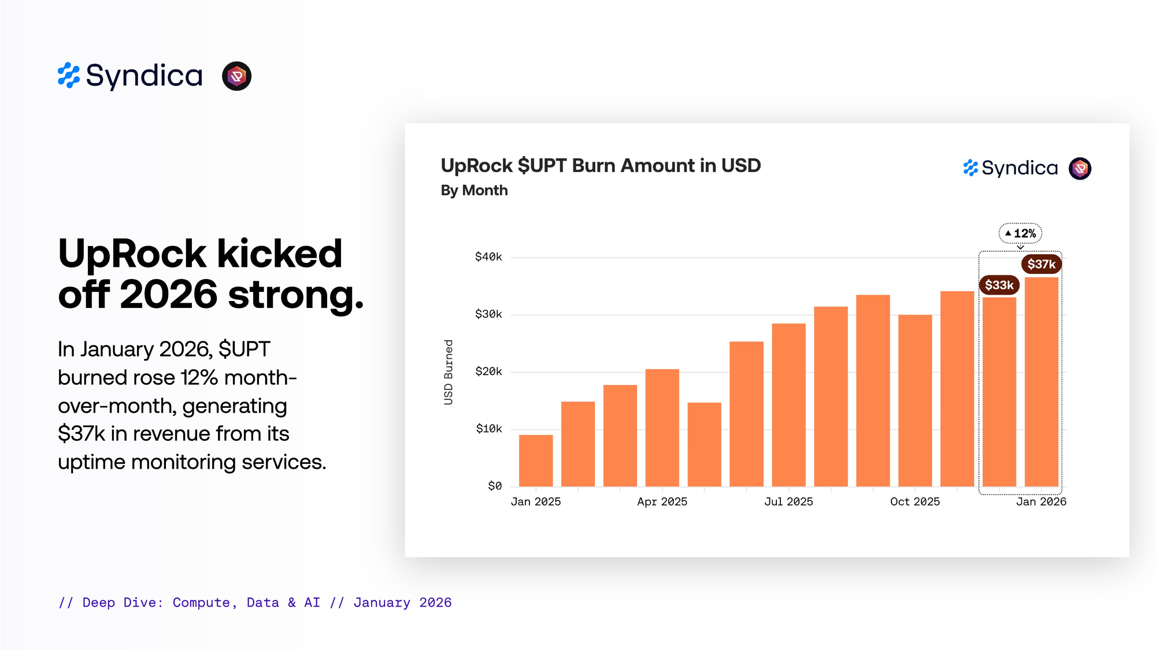Click the UpRock logo inside the chart card
The image size is (1156, 650).
pyautogui.click(x=1080, y=169)
